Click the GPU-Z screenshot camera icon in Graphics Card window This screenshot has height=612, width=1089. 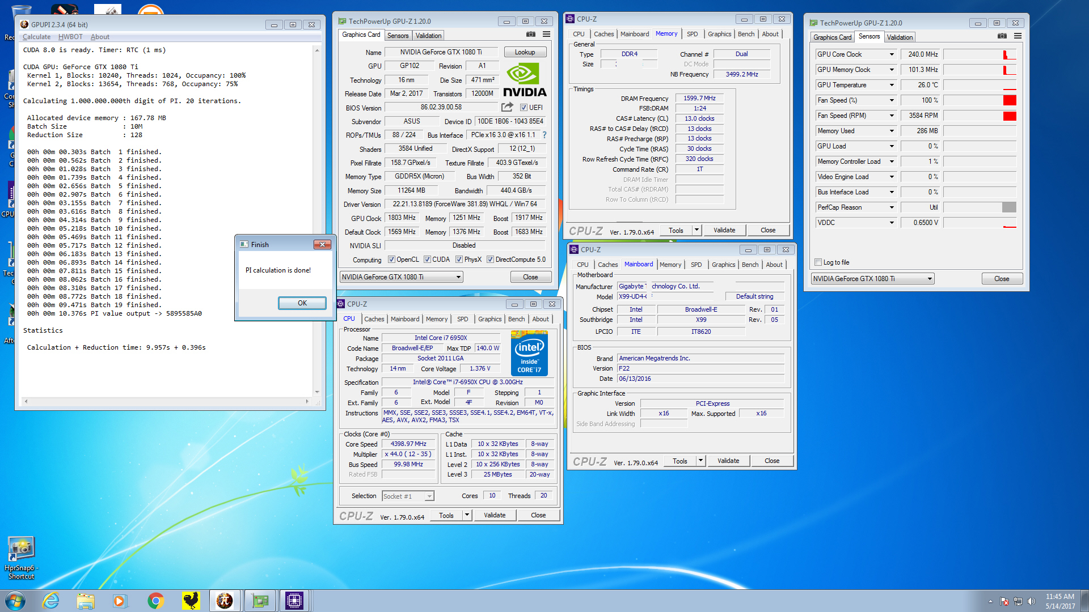click(x=530, y=35)
